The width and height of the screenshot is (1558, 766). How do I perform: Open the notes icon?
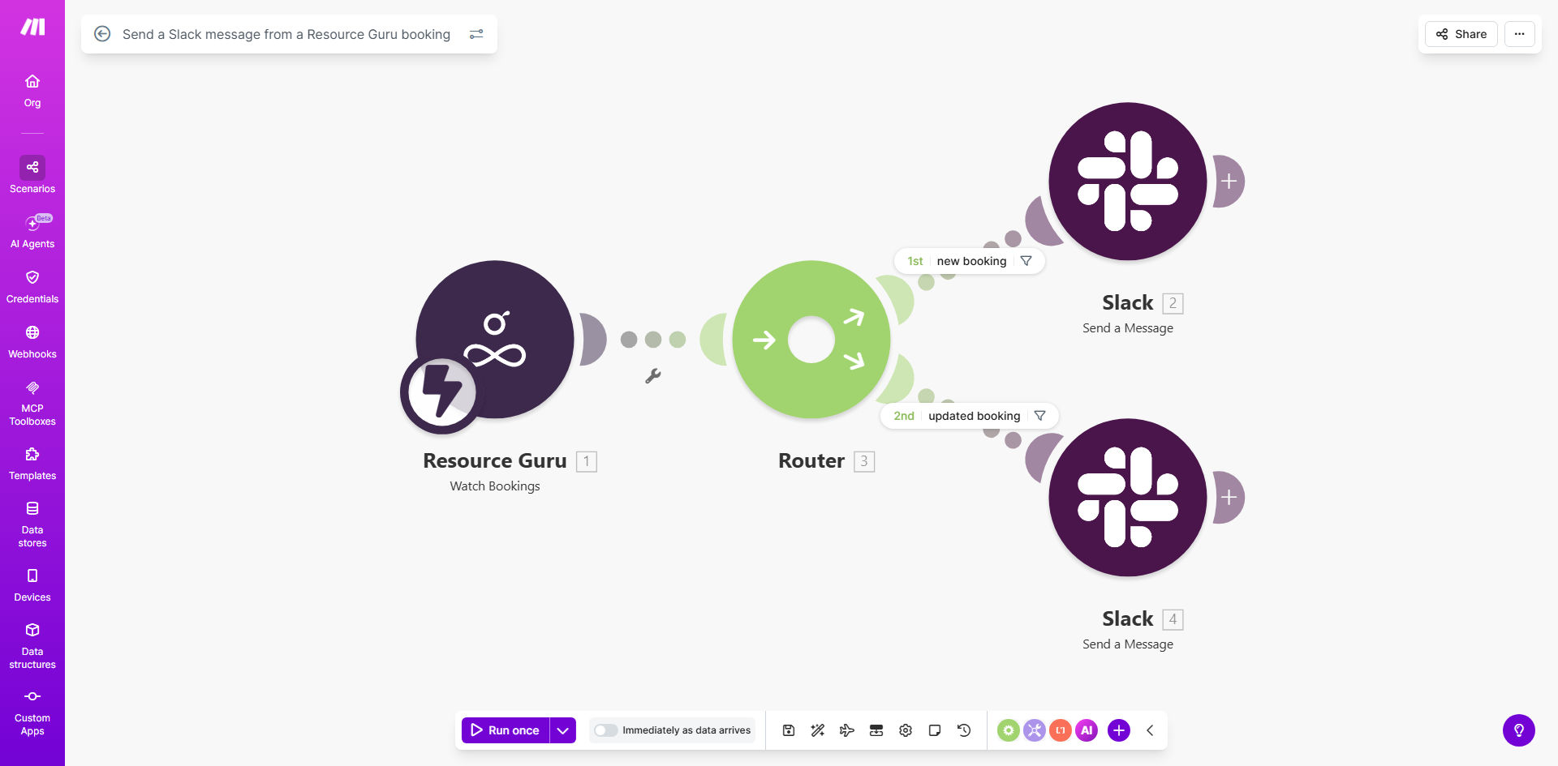[x=935, y=730]
